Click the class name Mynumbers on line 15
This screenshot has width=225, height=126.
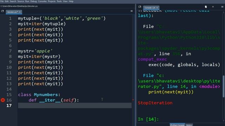(x=46, y=94)
